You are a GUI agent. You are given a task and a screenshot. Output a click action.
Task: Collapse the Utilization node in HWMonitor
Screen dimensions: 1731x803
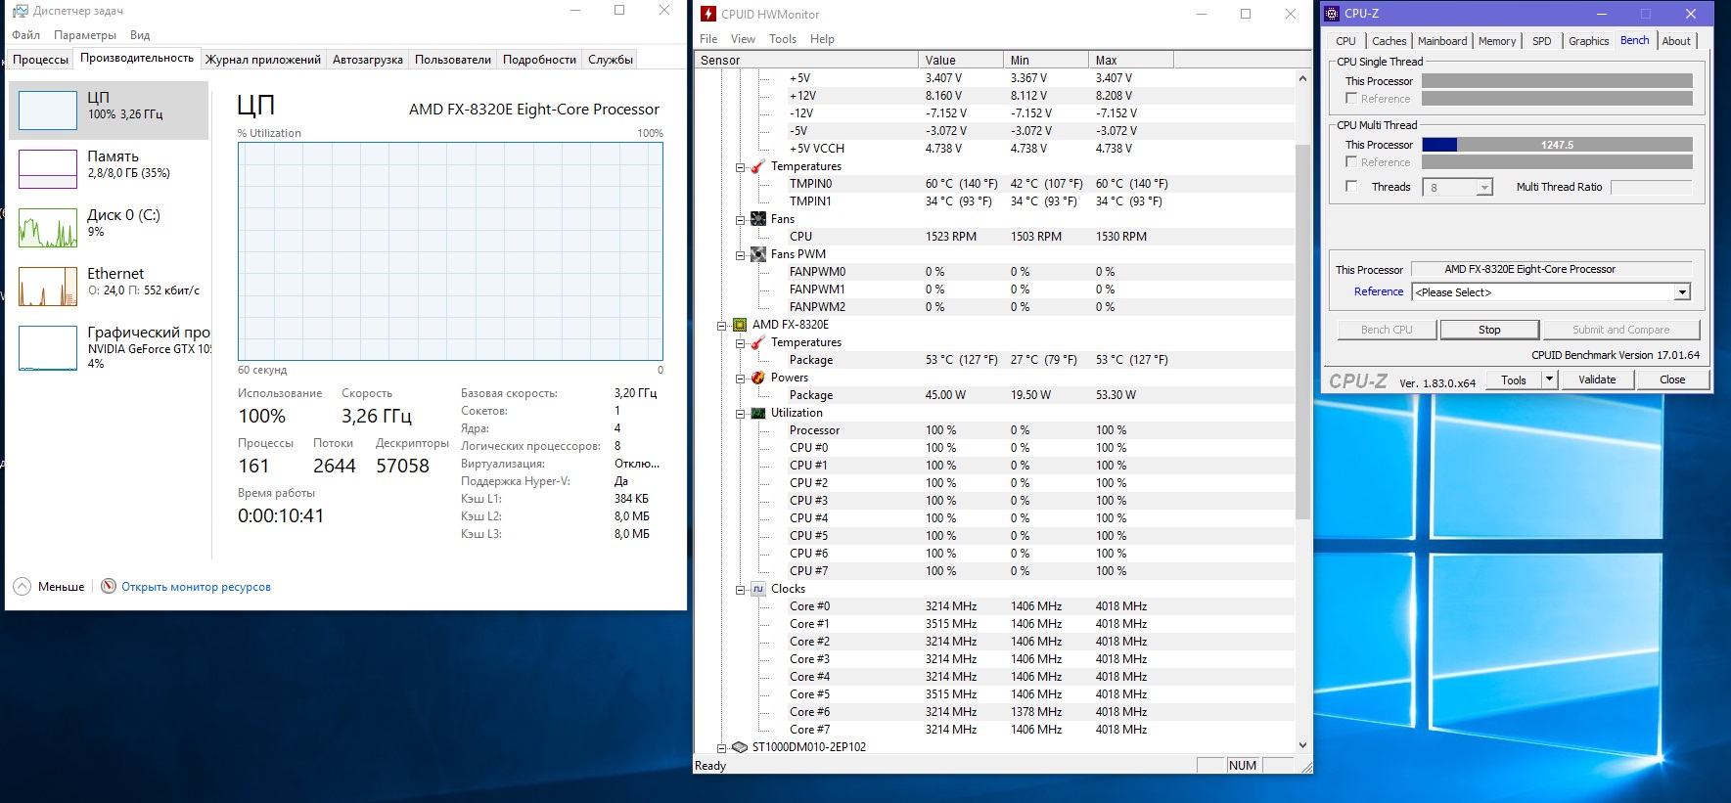(x=741, y=414)
